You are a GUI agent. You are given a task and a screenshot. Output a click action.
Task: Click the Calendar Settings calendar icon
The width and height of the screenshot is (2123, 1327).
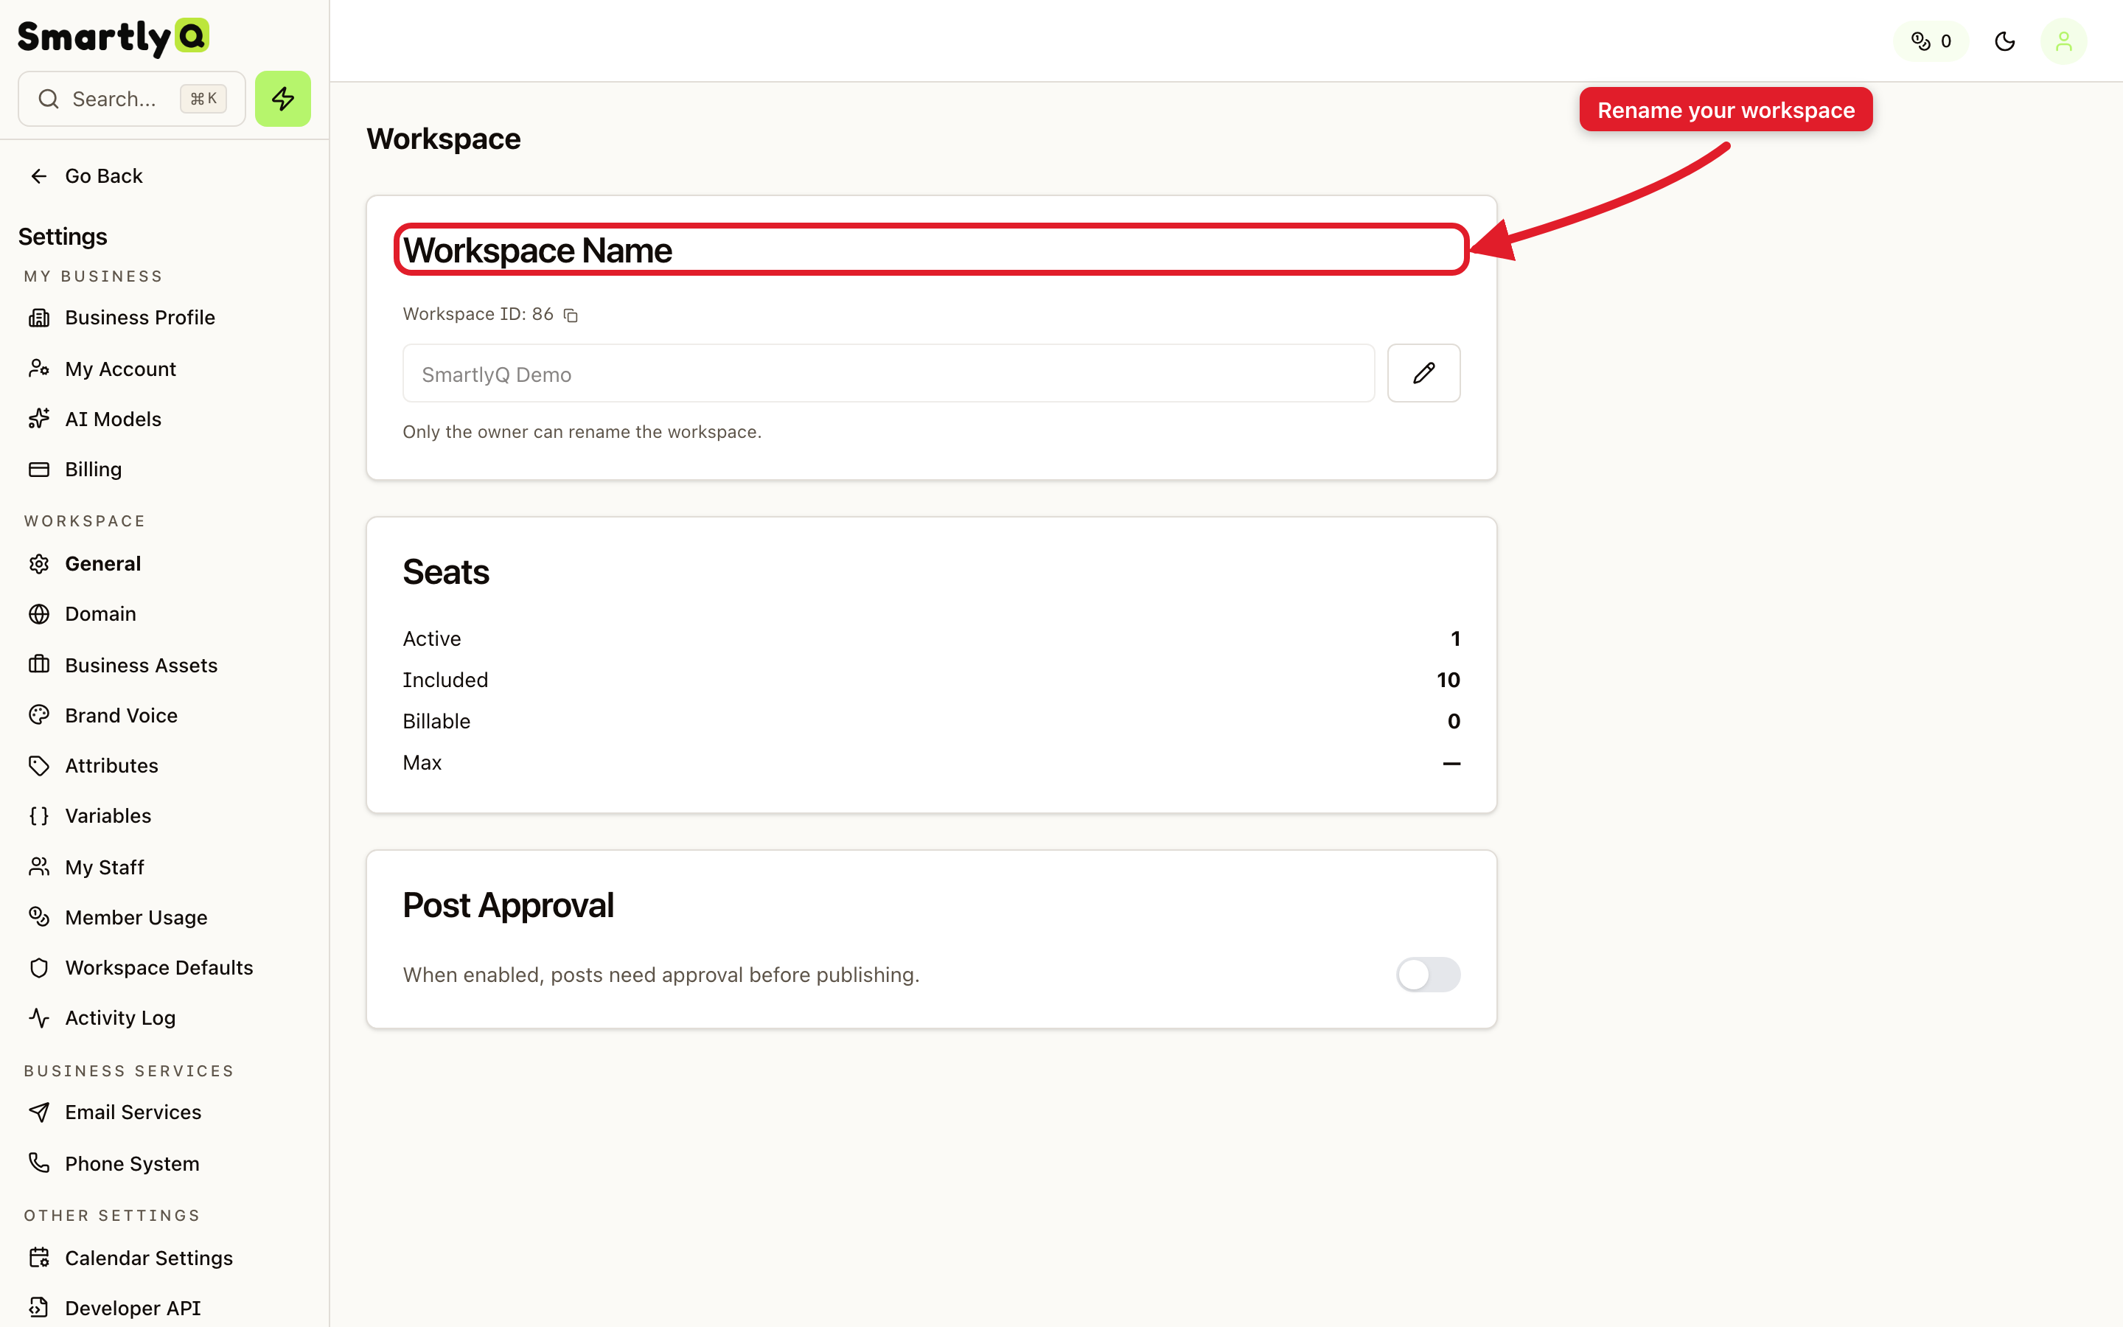[x=38, y=1258]
